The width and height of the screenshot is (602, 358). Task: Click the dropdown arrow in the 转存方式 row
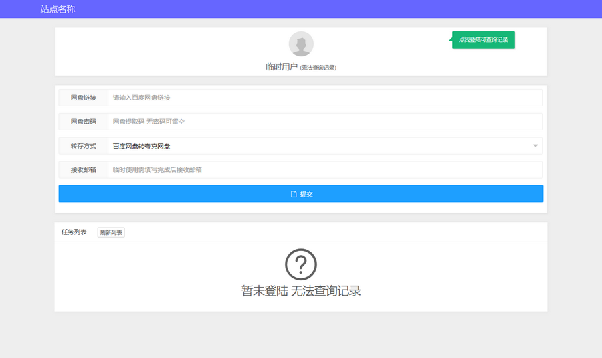click(536, 146)
